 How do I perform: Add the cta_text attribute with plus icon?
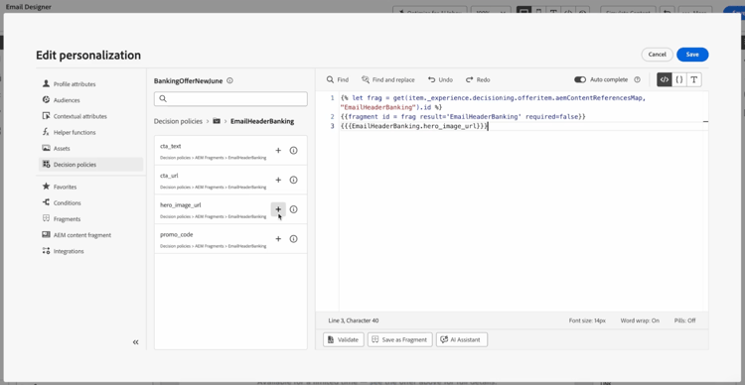click(278, 151)
